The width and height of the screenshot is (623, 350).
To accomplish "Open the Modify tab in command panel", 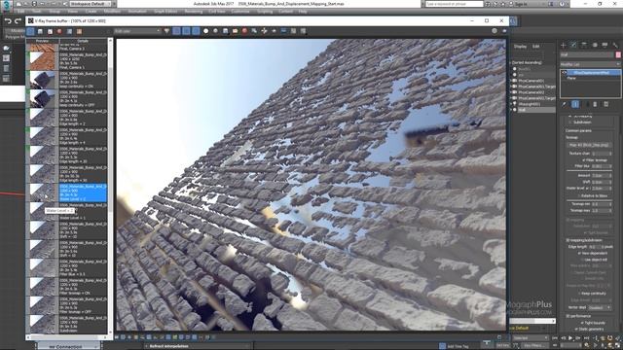I will click(x=573, y=46).
